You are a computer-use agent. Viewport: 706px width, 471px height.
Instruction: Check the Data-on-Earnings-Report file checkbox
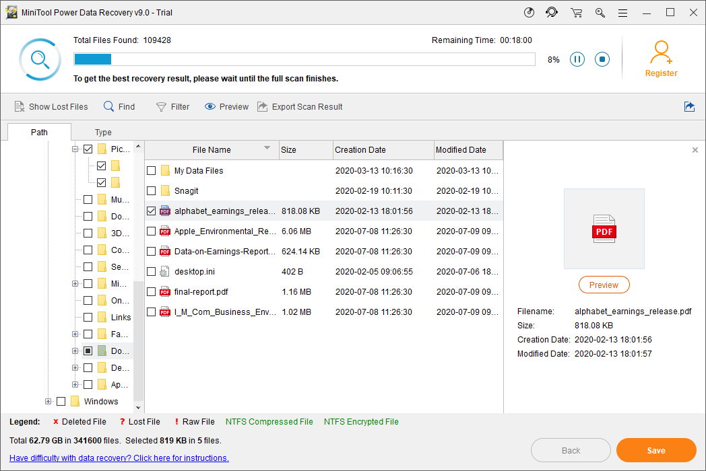[x=152, y=252]
